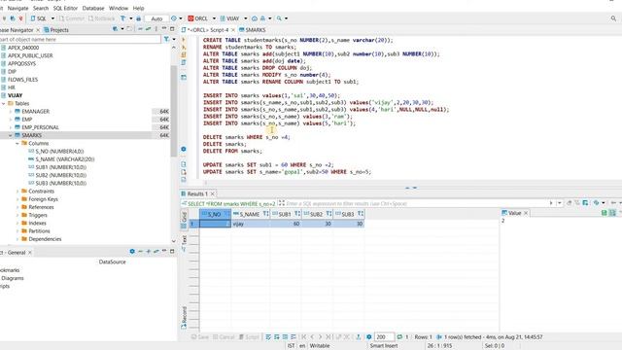Select the VIJAY schema node
The image size is (622, 350).
(16, 95)
